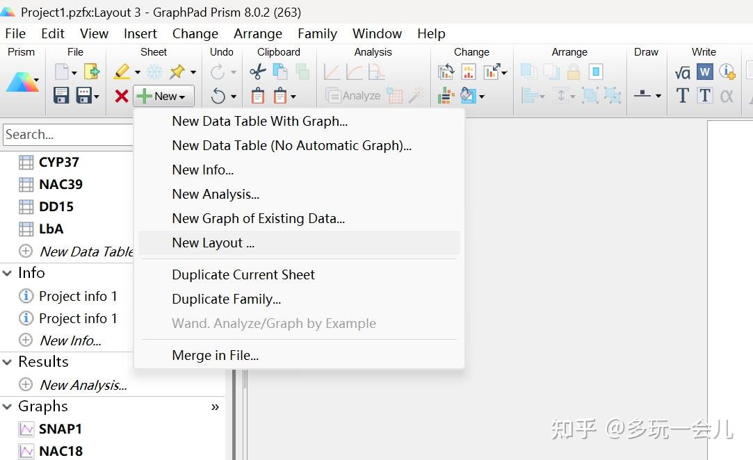This screenshot has height=460, width=753.
Task: Select New Layout ... menu entry
Action: point(299,243)
